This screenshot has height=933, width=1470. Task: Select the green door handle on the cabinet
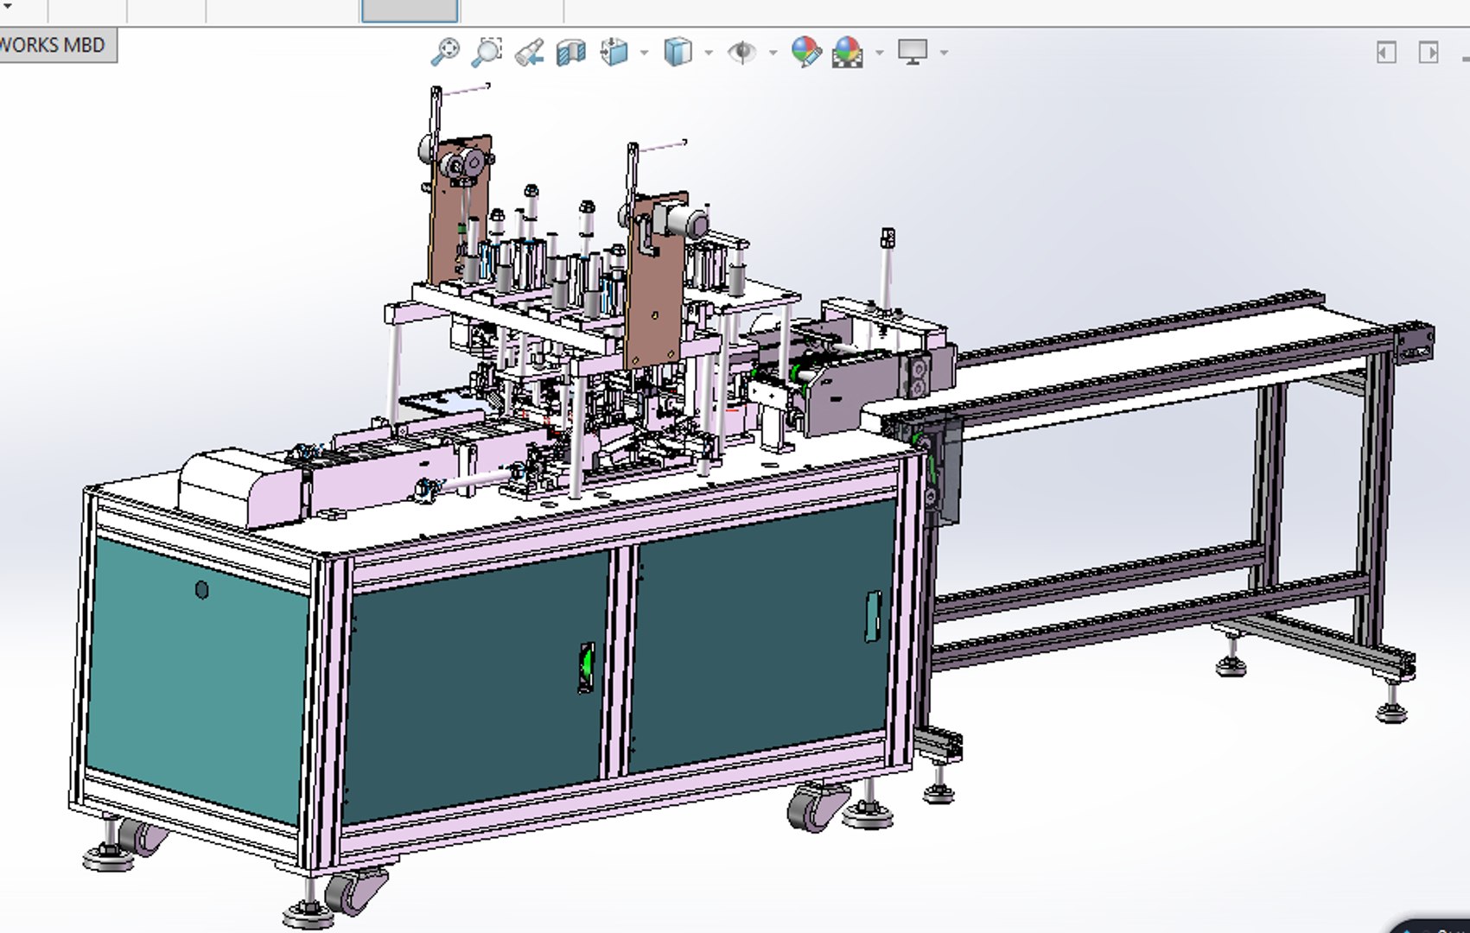pos(587,667)
